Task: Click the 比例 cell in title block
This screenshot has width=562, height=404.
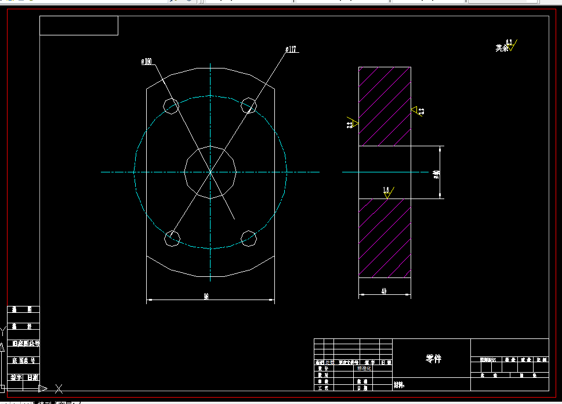Action: 542,359
